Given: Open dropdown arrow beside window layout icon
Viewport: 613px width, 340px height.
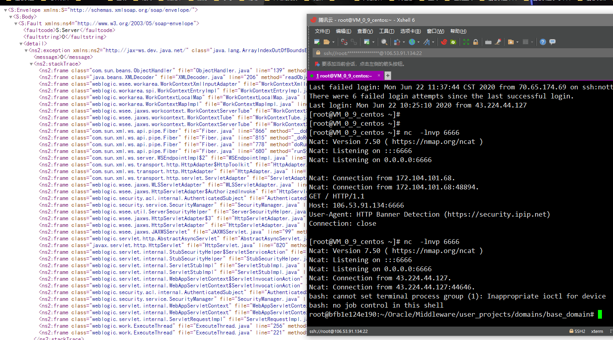Looking at the screenshot, I should click(532, 42).
